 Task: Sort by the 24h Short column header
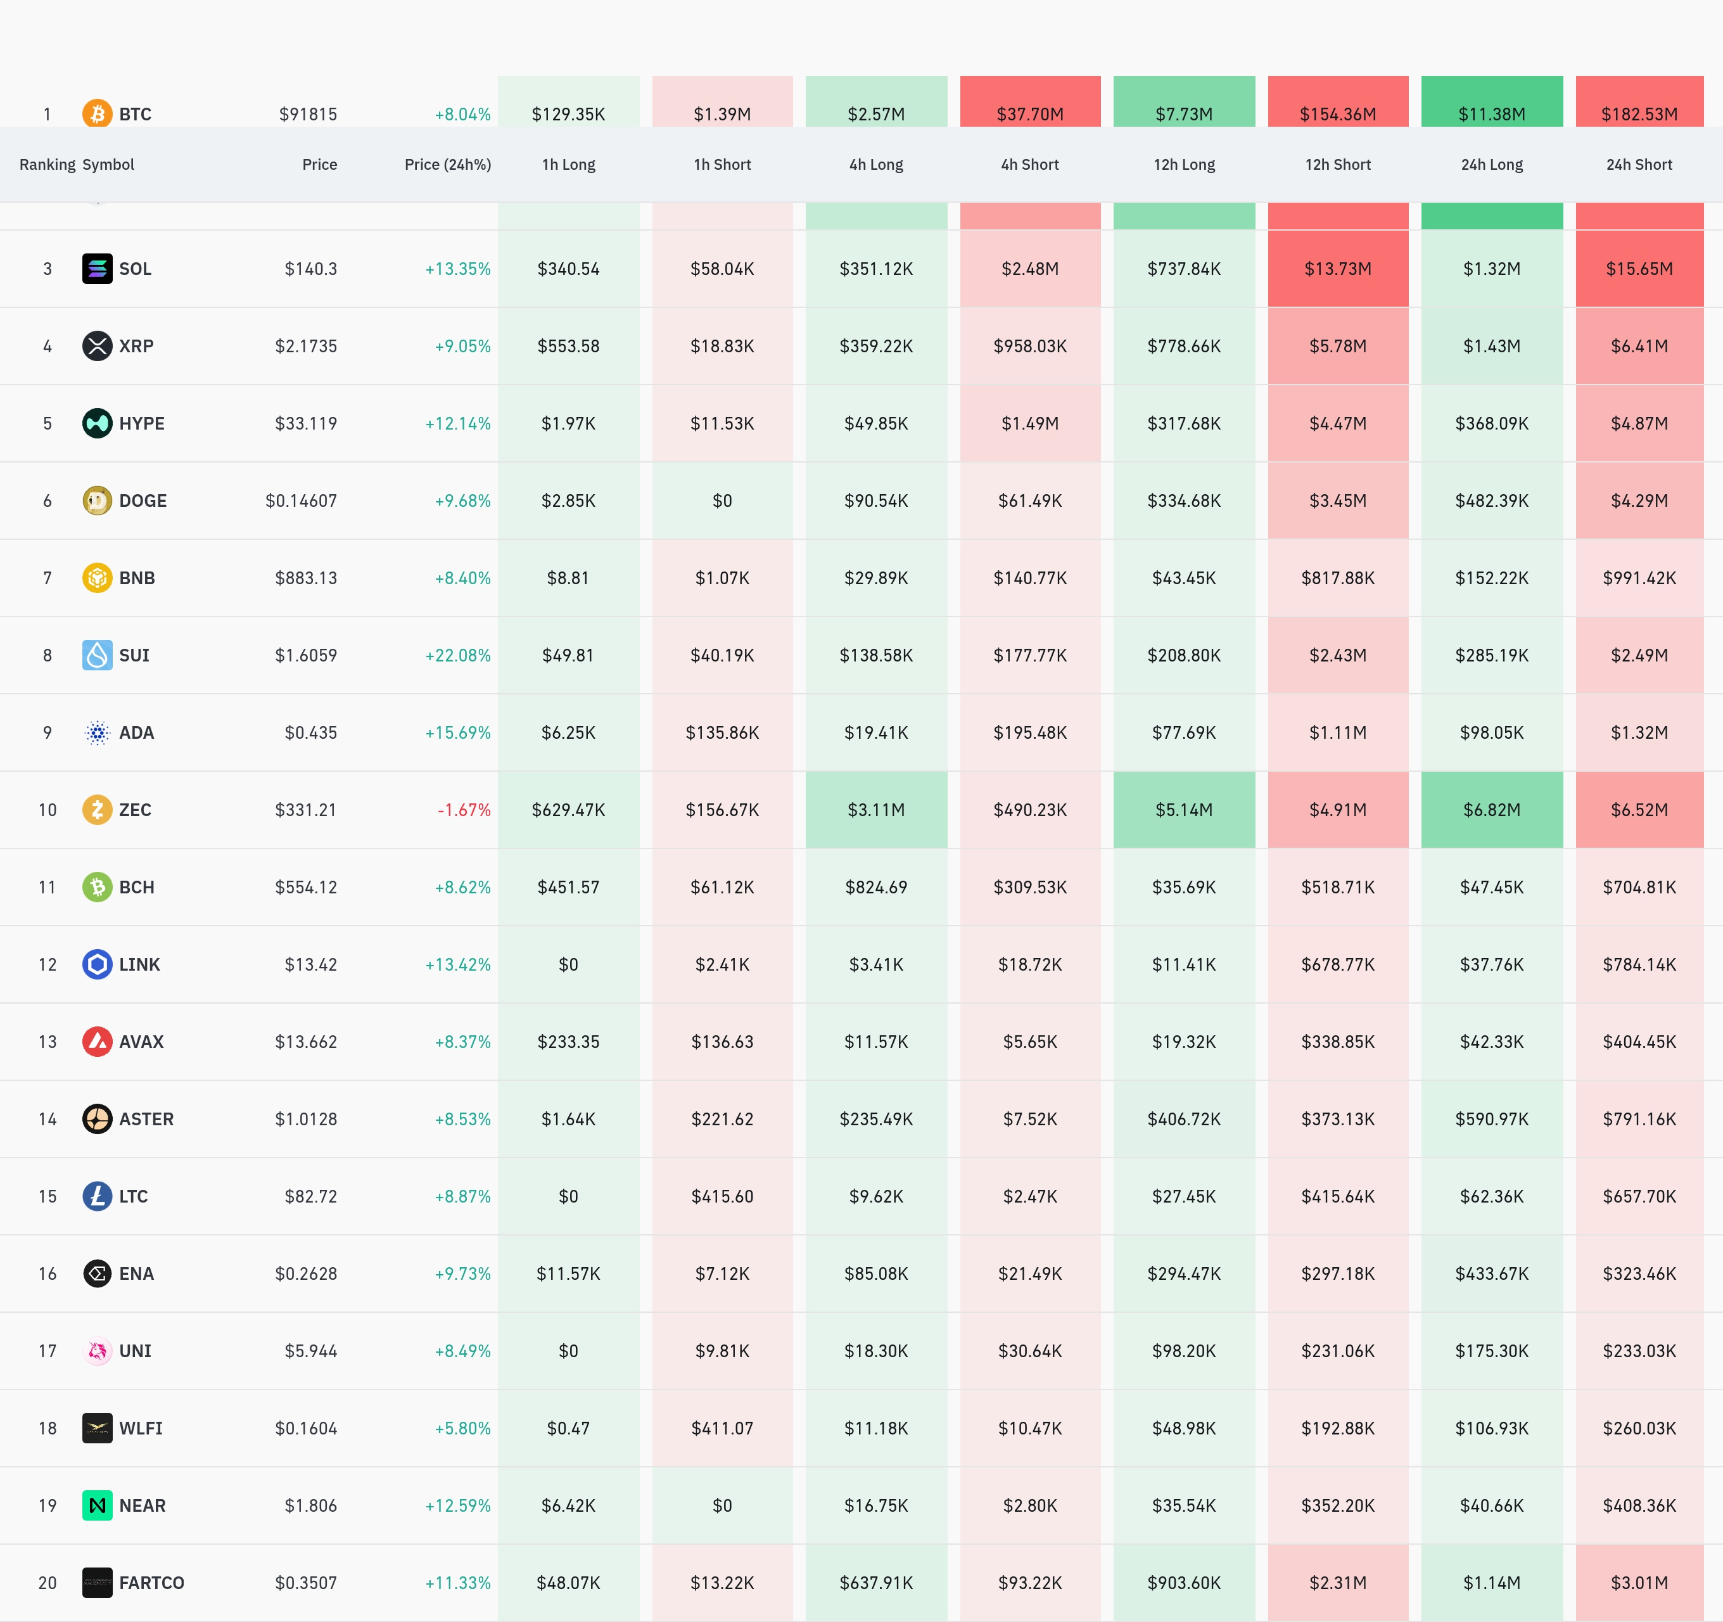(x=1638, y=165)
